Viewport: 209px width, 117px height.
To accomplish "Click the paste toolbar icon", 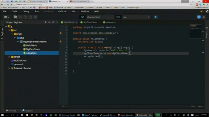I will click(x=30, y=17).
